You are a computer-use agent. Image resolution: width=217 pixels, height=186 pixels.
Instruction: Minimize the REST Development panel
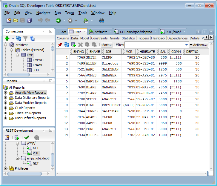click(x=51, y=130)
